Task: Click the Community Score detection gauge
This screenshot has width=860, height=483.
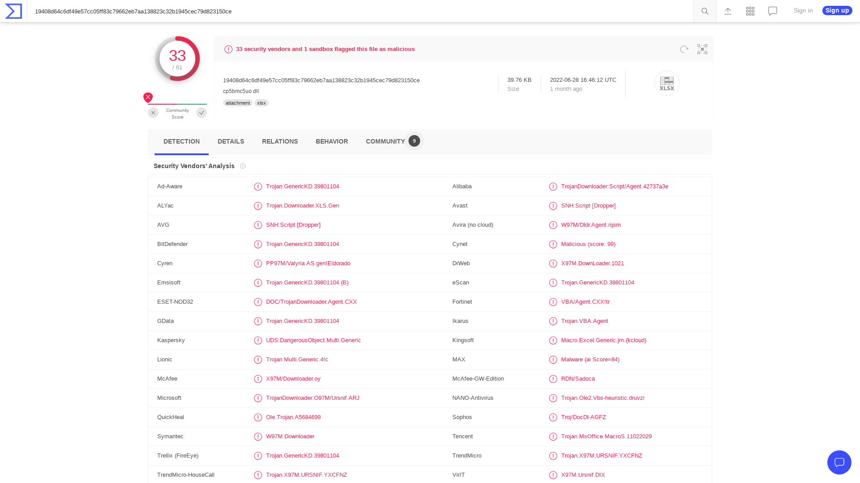Action: pyautogui.click(x=177, y=59)
